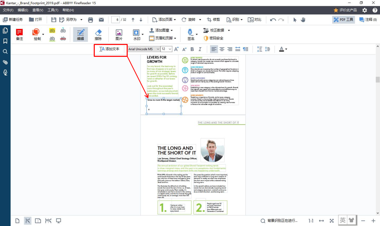Click the Compare (对比) button

255,20
